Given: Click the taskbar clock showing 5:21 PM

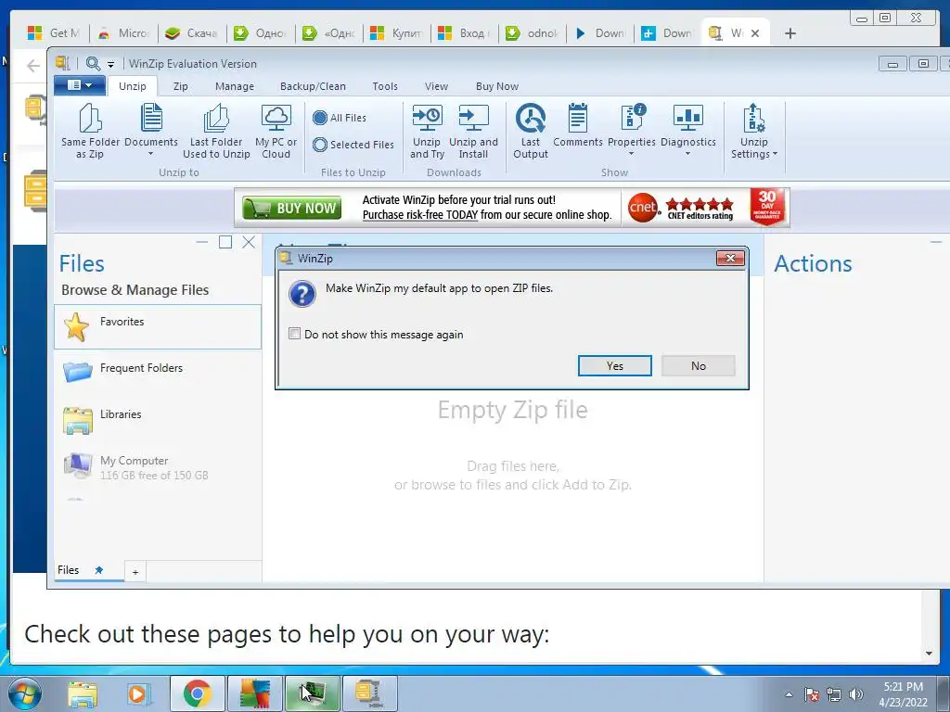Looking at the screenshot, I should coord(903,693).
